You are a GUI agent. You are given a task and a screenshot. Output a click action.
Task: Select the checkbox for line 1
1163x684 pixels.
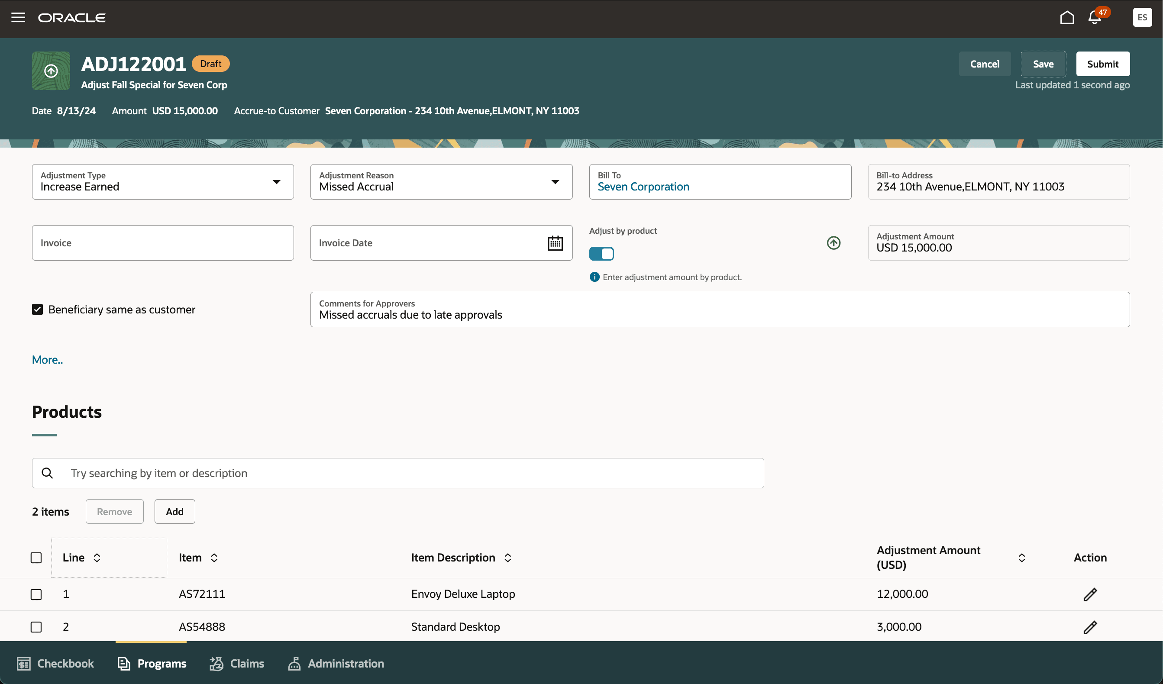36,594
